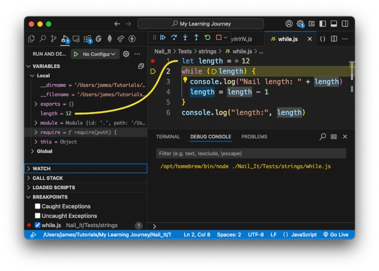Click the G extension icon in activity bar

(x=99, y=38)
